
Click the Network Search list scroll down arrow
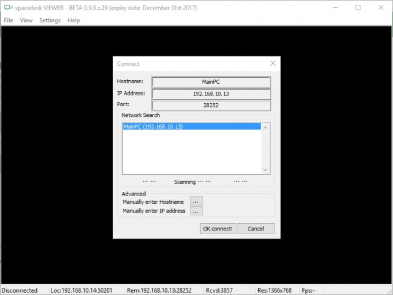pos(265,170)
